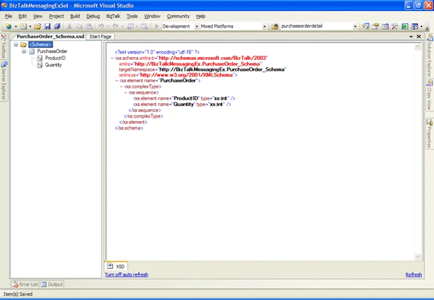Open the Error List panel tab
The height and width of the screenshot is (300, 434).
pos(25,285)
